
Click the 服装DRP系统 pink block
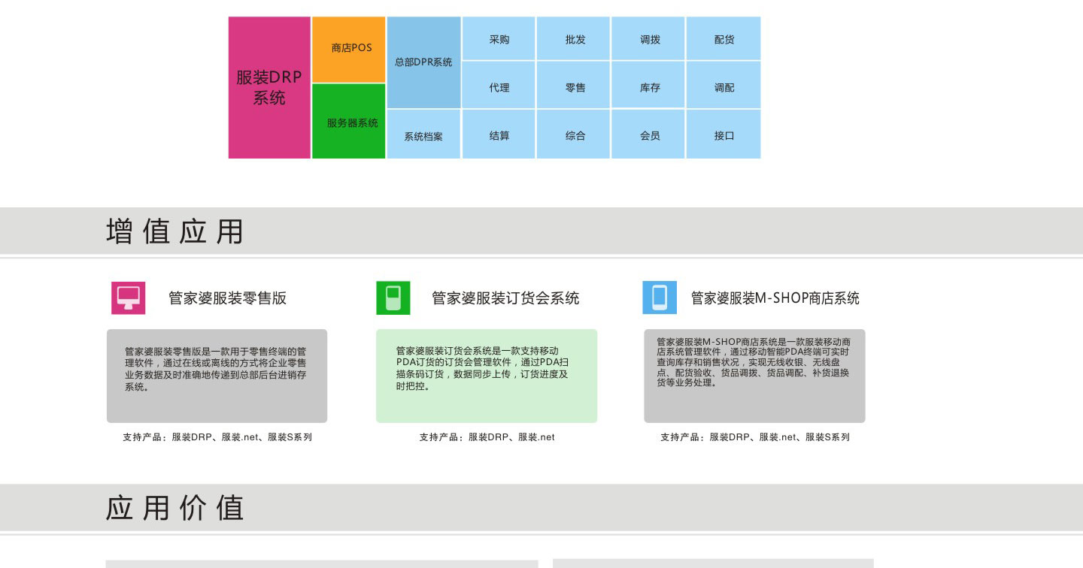(x=269, y=87)
